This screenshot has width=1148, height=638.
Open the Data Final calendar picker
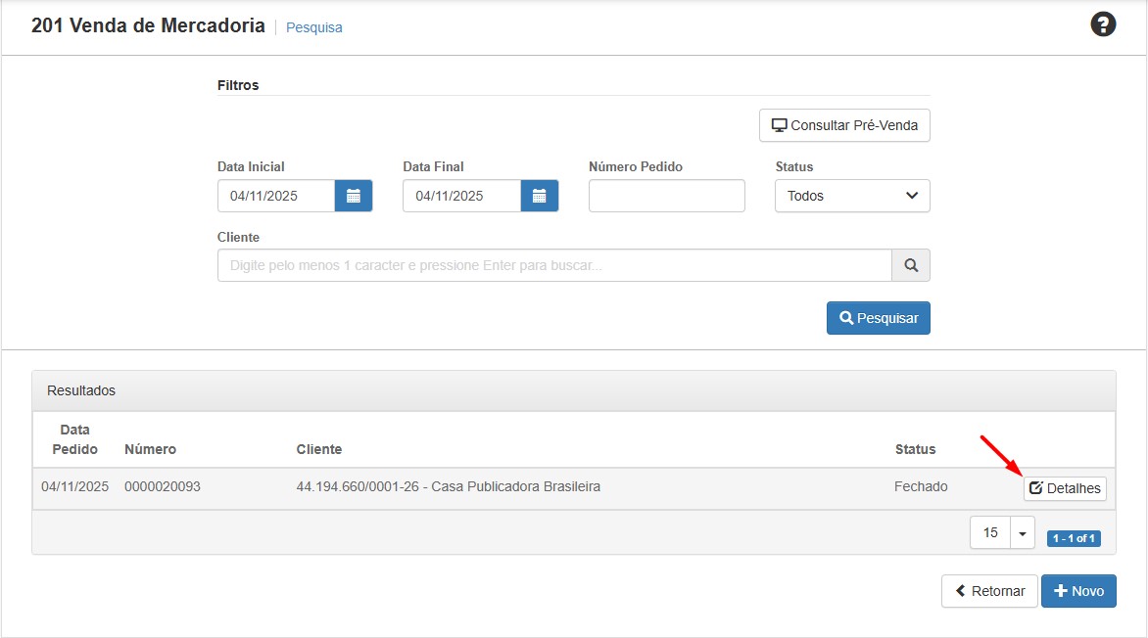(539, 196)
